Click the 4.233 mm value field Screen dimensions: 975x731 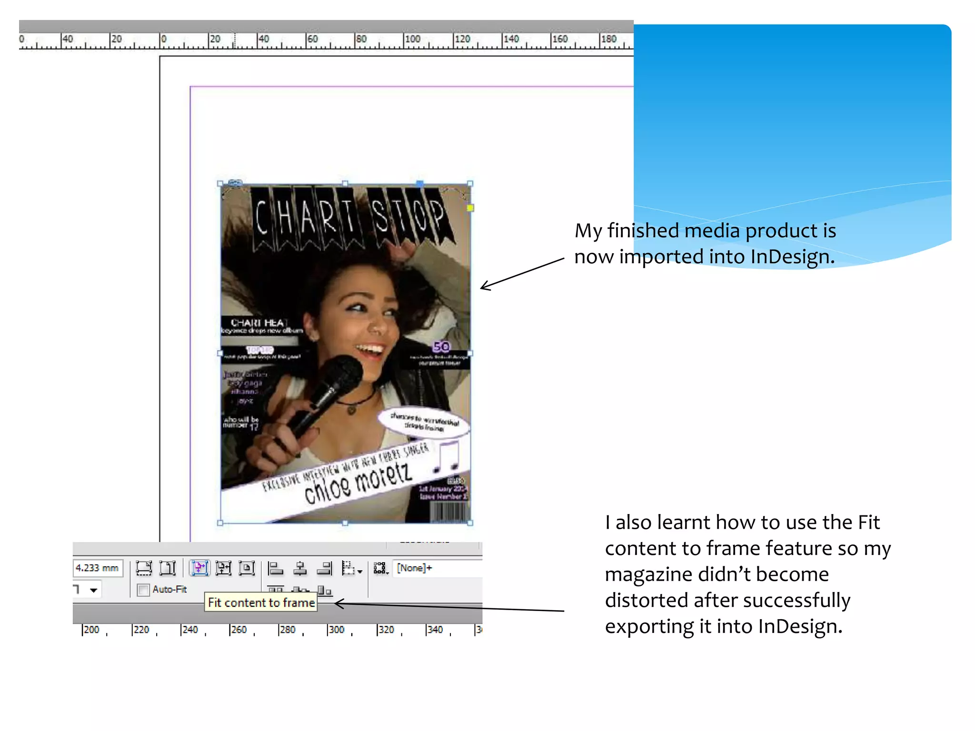pyautogui.click(x=98, y=568)
